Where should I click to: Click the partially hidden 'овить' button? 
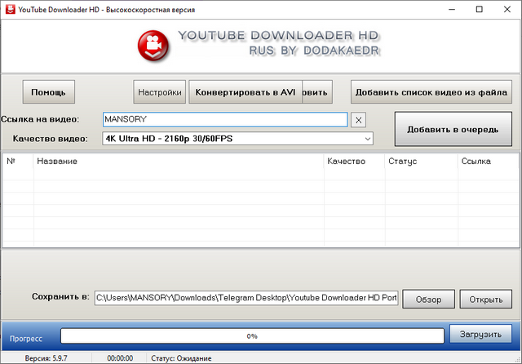click(x=317, y=92)
